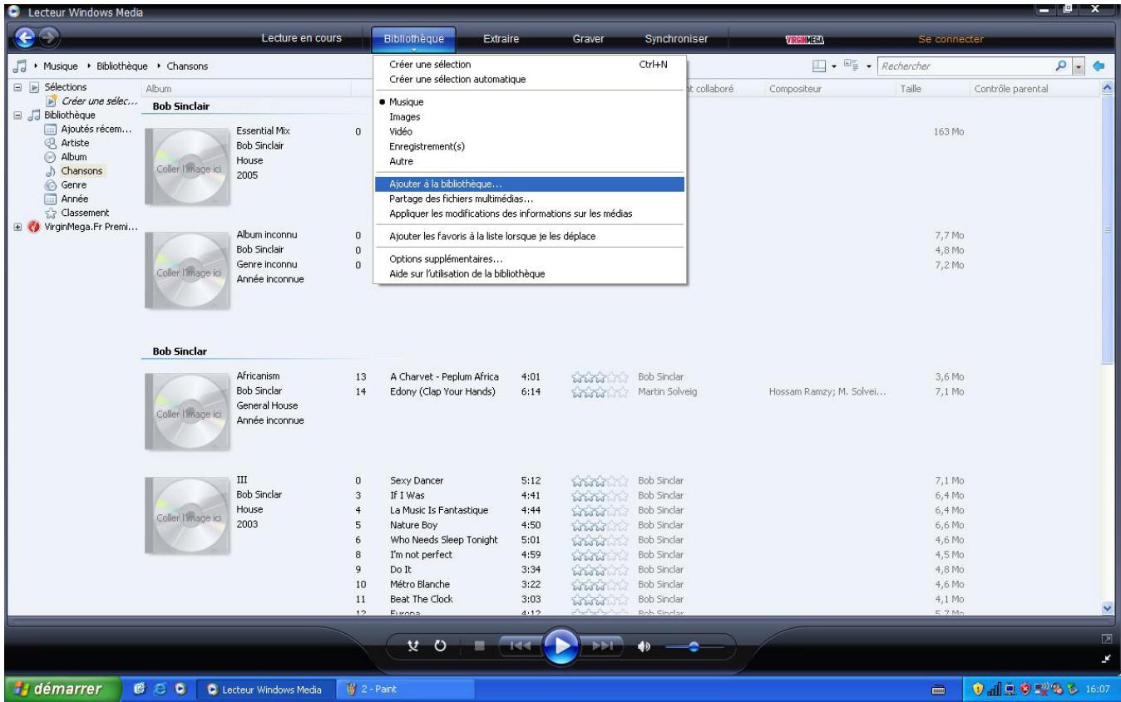
Task: Select the Musique media type option
Action: [530, 102]
